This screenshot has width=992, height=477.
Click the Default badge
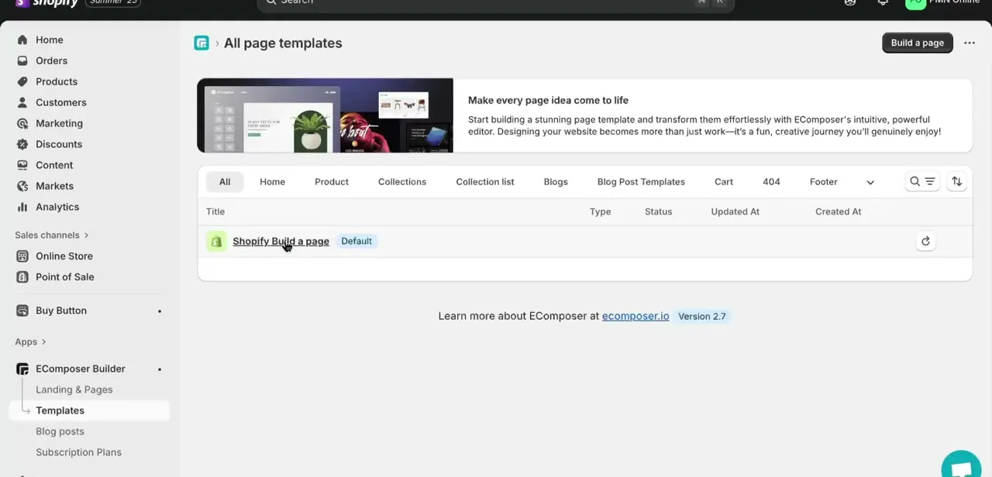tap(356, 241)
